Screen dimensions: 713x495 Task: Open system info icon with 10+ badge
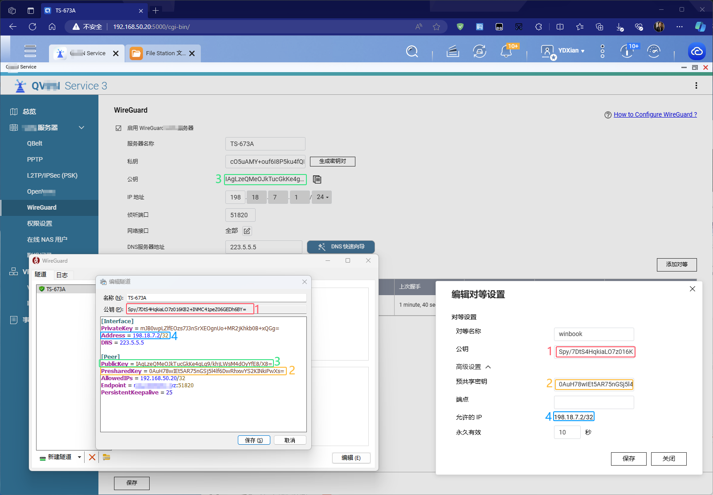[x=627, y=52]
